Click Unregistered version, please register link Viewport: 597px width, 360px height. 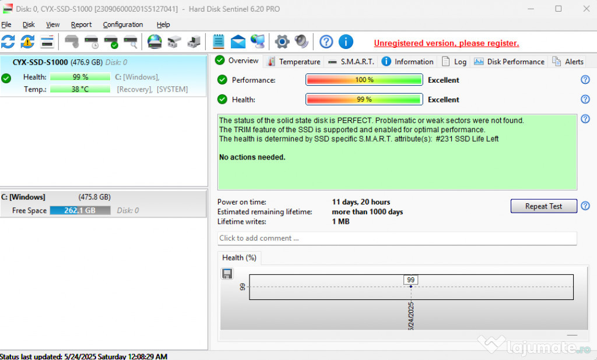click(446, 43)
